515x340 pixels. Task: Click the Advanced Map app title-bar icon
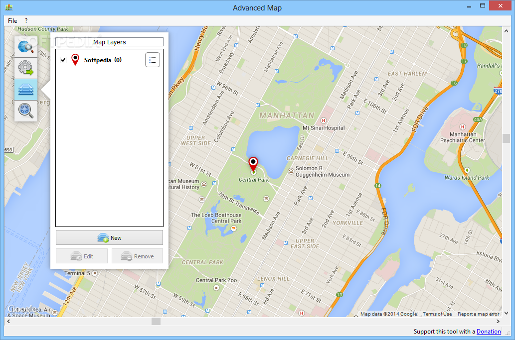[9, 7]
